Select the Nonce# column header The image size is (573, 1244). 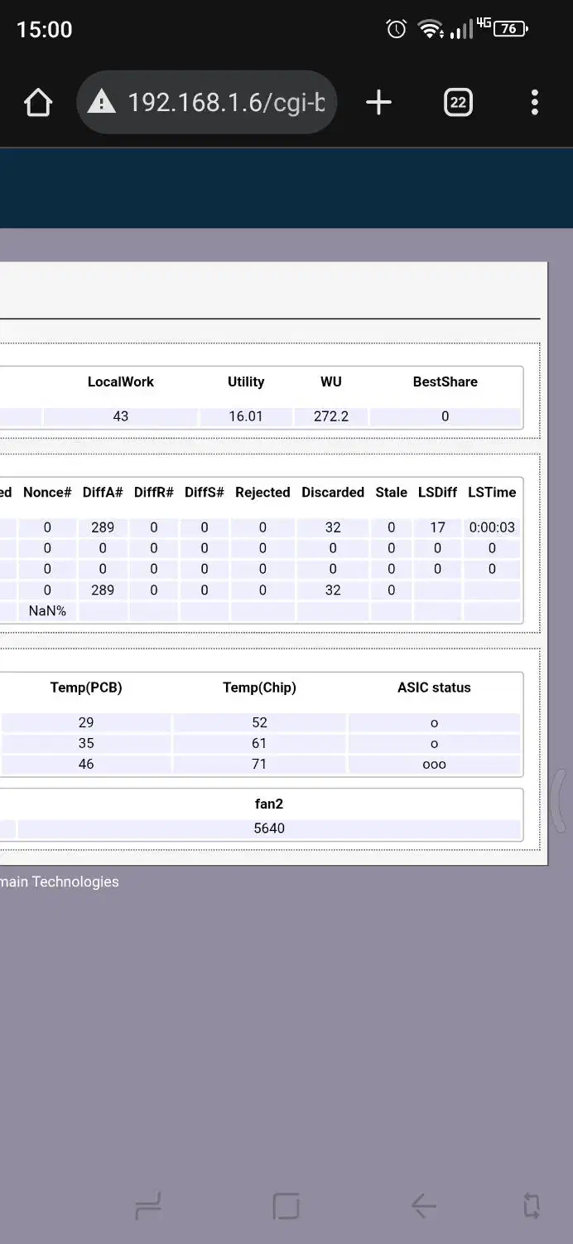pyautogui.click(x=47, y=493)
